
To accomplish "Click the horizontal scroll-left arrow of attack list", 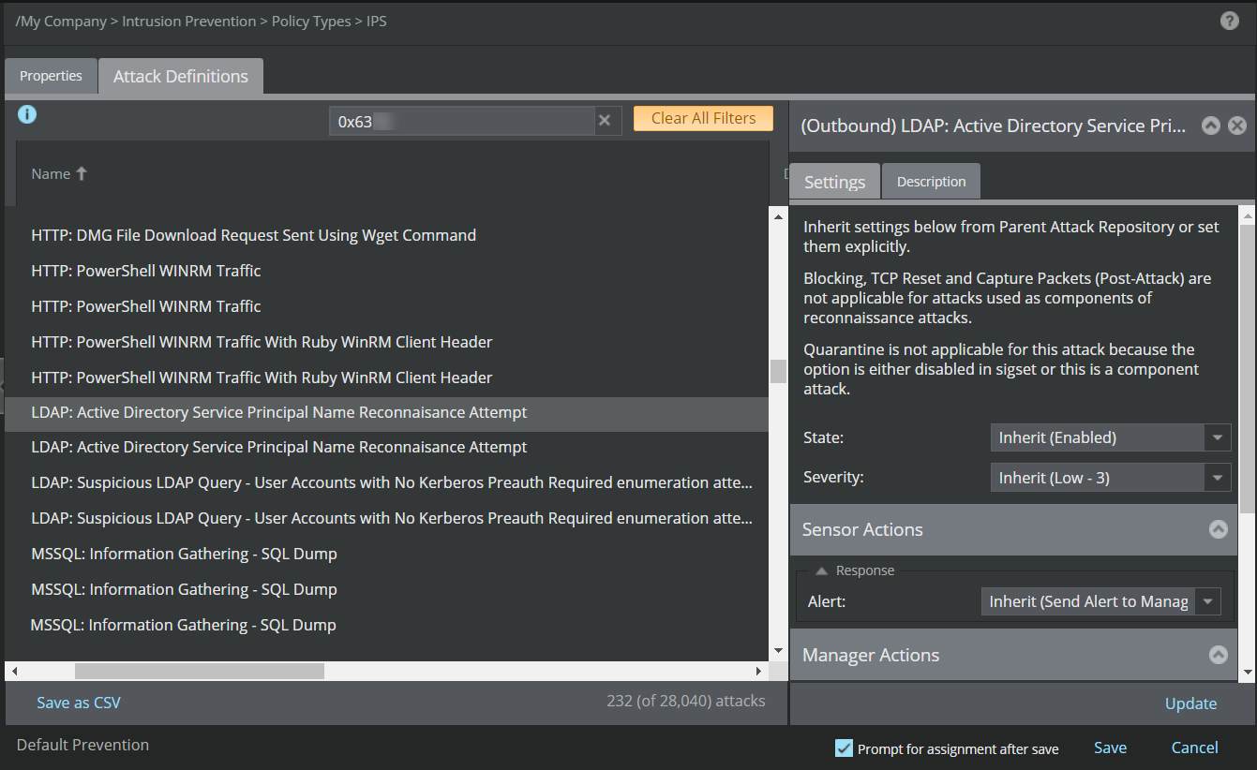I will (x=14, y=671).
